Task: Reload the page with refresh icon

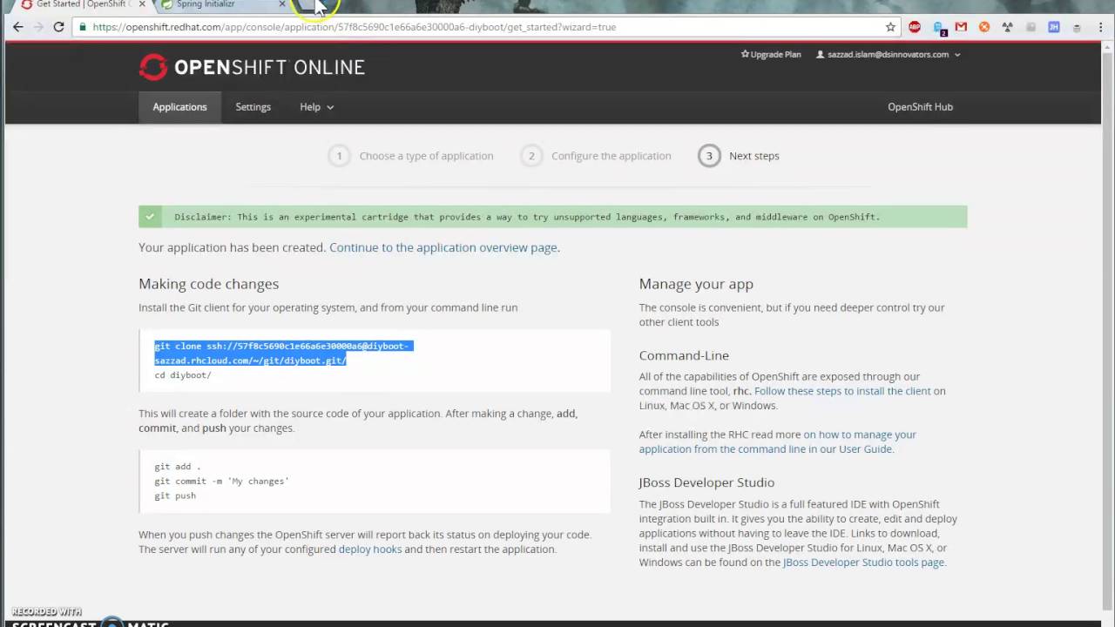Action: pyautogui.click(x=58, y=27)
